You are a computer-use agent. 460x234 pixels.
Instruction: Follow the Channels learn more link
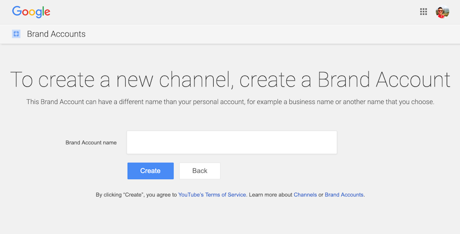coord(305,195)
